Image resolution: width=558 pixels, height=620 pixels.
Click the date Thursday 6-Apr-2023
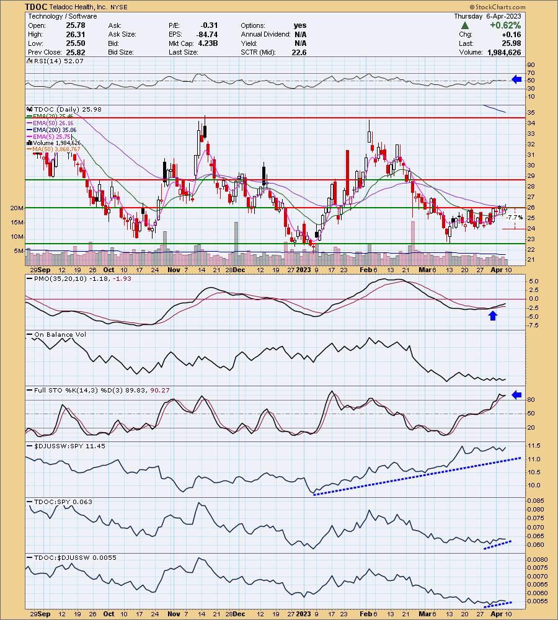[487, 16]
